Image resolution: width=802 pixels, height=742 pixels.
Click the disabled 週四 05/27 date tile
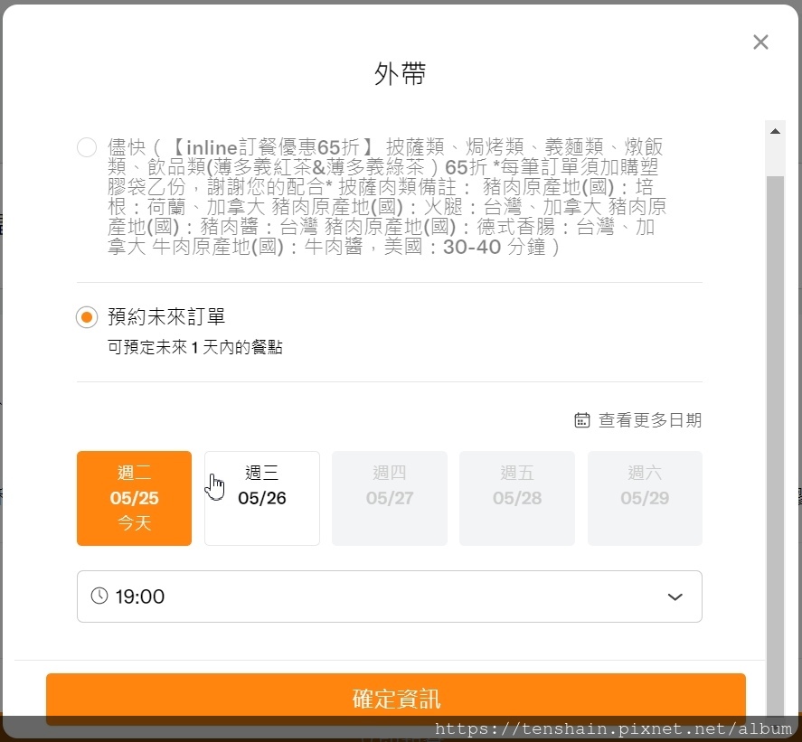(389, 498)
